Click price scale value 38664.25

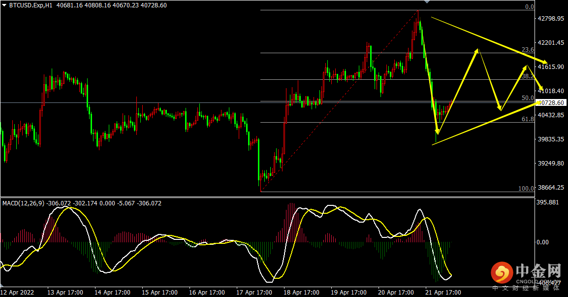[551, 188]
